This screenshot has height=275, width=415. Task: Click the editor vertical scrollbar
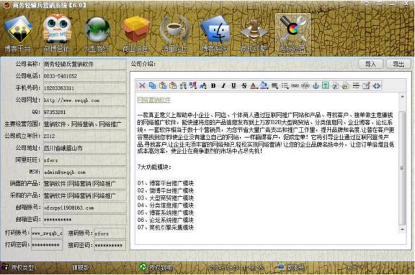coord(401,168)
